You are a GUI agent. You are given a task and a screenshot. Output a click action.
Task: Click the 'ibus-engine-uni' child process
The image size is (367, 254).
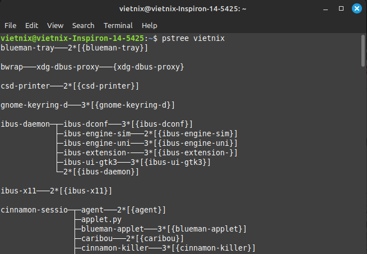click(97, 143)
